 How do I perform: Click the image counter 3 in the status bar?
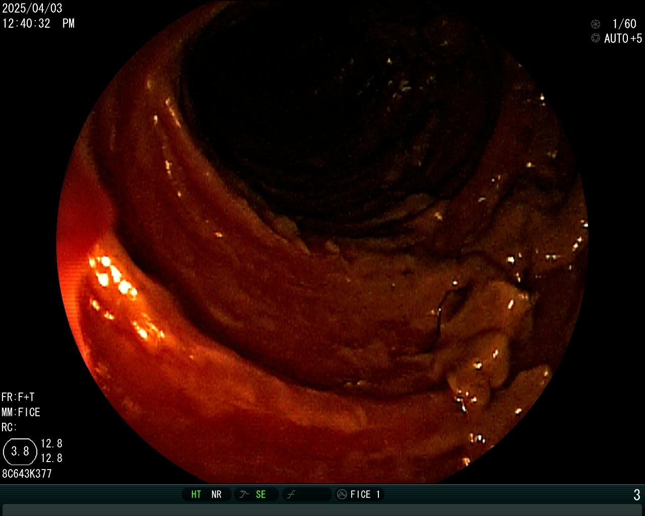(x=637, y=495)
